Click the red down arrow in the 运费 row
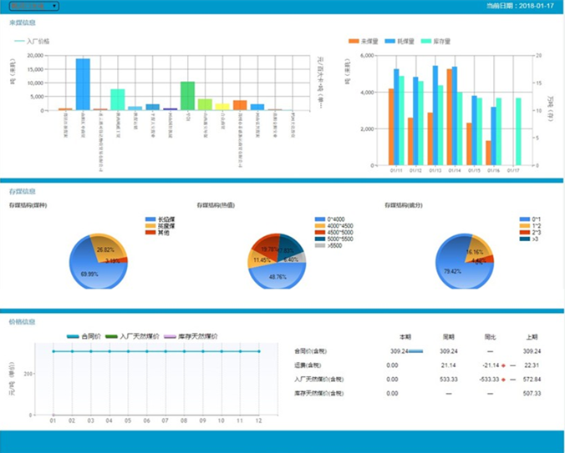 pyautogui.click(x=503, y=365)
